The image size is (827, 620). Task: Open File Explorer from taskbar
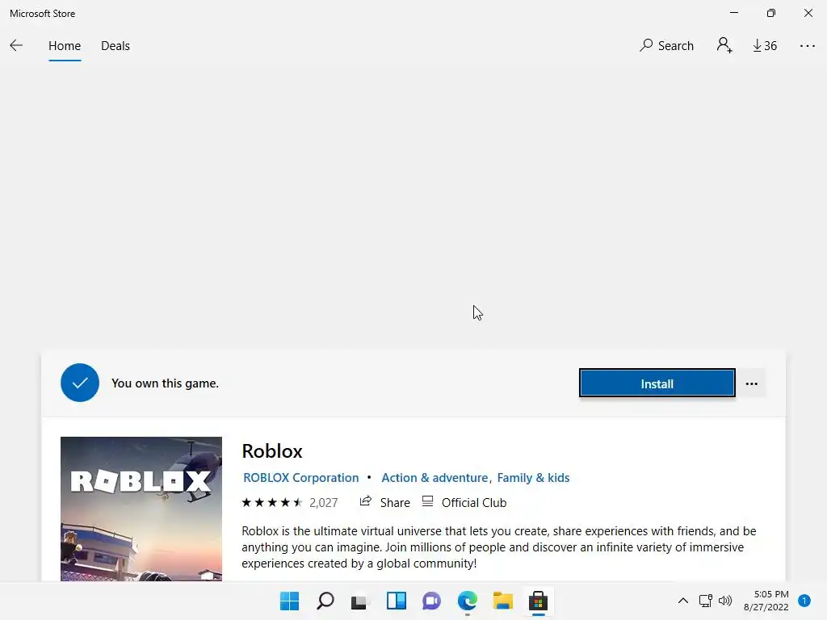coord(502,601)
